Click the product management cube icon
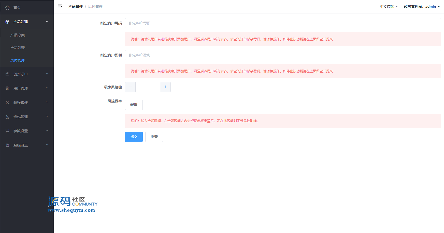Viewport: 444px width, 233px height. point(7,22)
